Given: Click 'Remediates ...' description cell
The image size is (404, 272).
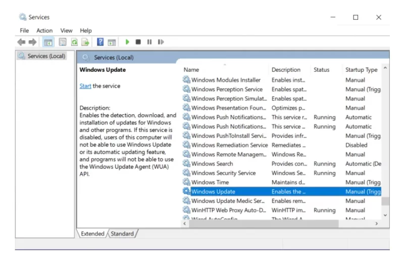Looking at the screenshot, I should [x=288, y=145].
